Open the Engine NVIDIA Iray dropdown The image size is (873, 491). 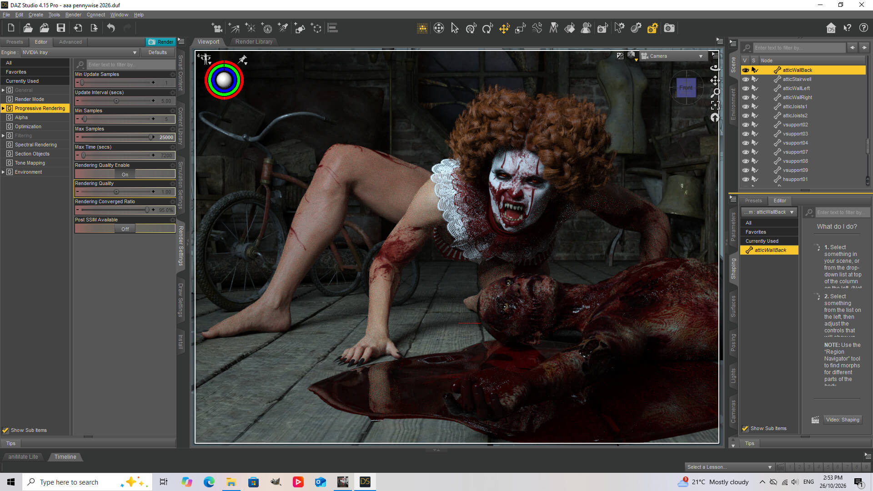click(80, 52)
